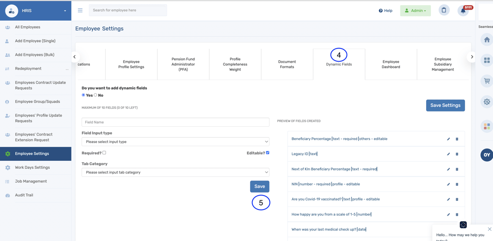
Task: Open the notifications bell icon
Action: click(463, 11)
